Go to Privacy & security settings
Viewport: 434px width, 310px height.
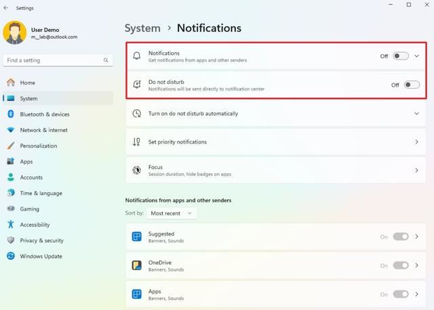(41, 240)
